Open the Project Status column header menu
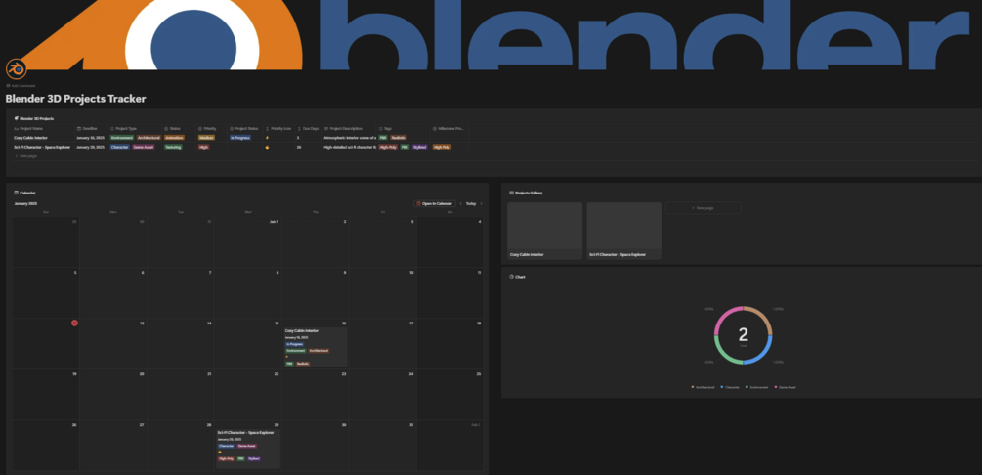982x475 pixels. point(245,128)
